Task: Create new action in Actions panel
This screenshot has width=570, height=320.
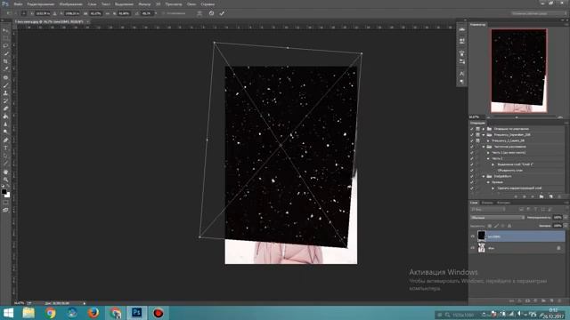Action: [x=550, y=196]
